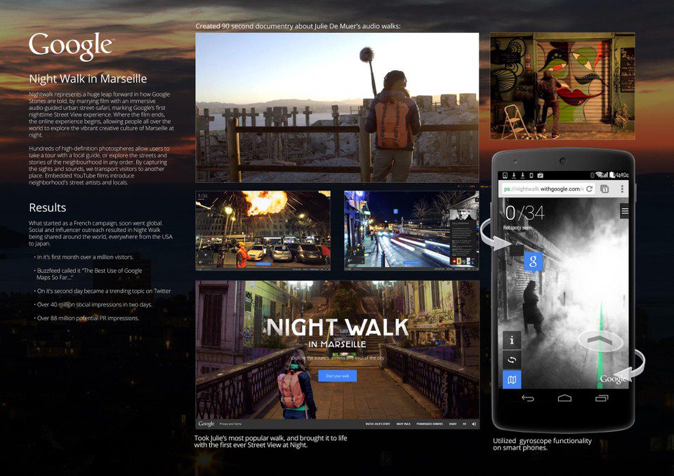
Task: Tap the Android home button
Action: click(x=564, y=398)
